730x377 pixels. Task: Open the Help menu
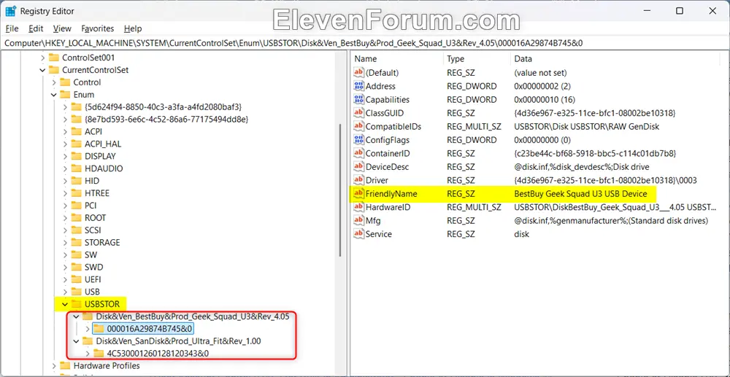pos(133,28)
